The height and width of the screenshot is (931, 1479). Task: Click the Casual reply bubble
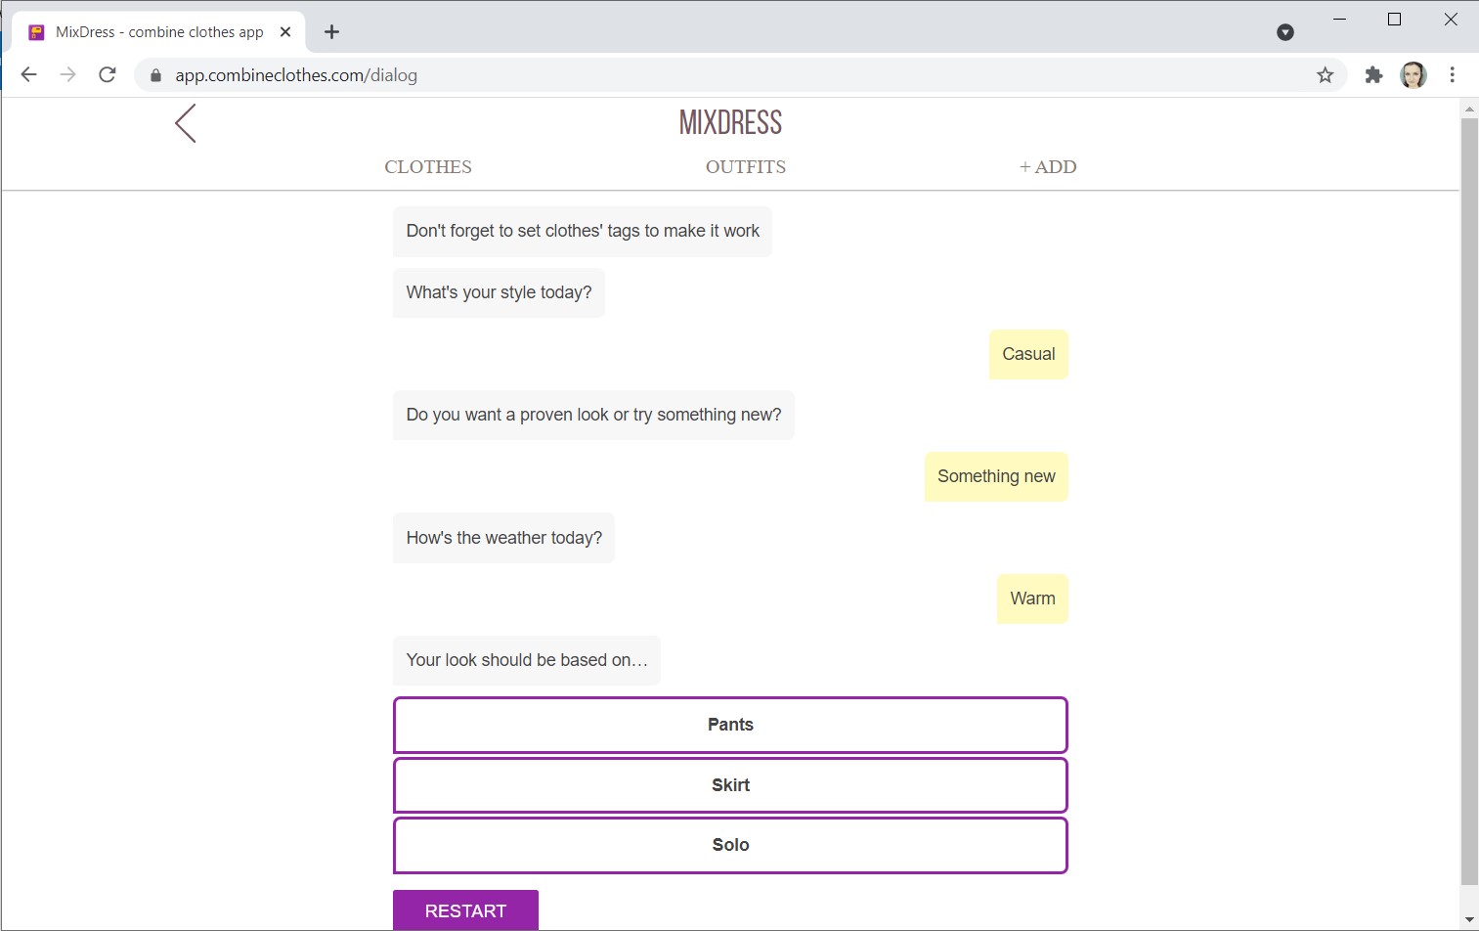click(1028, 354)
